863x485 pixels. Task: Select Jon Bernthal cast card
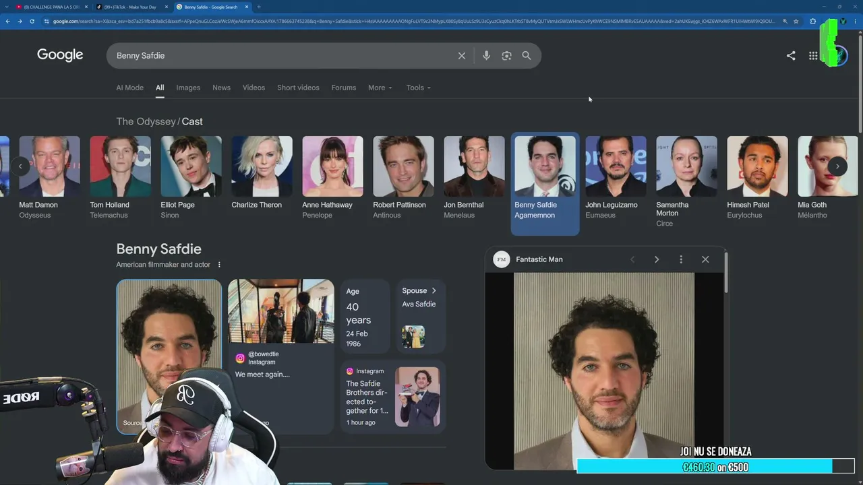[474, 178]
